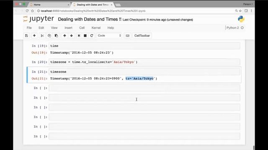Click the Python 2 kernel name
This screenshot has height=150, width=268.
coord(233,28)
